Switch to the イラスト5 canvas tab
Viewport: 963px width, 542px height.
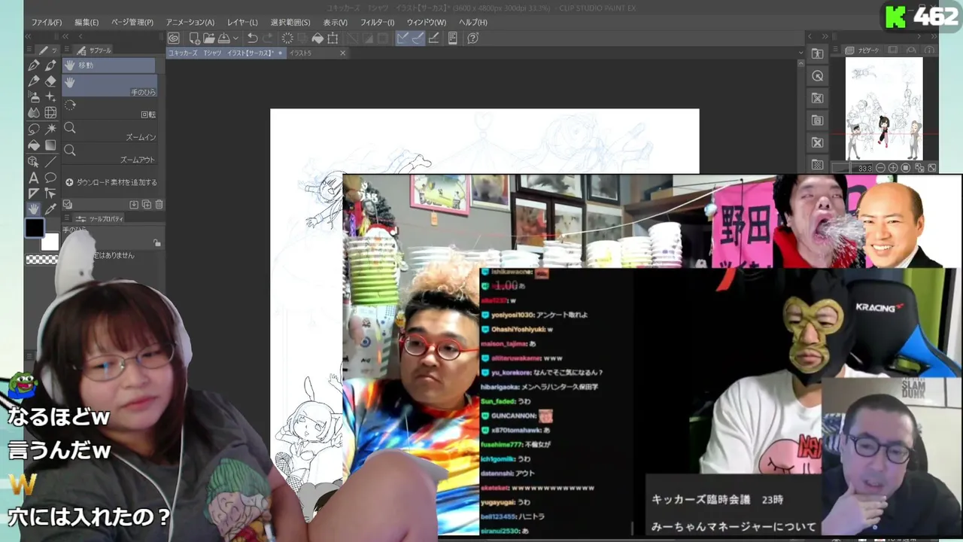pyautogui.click(x=301, y=53)
